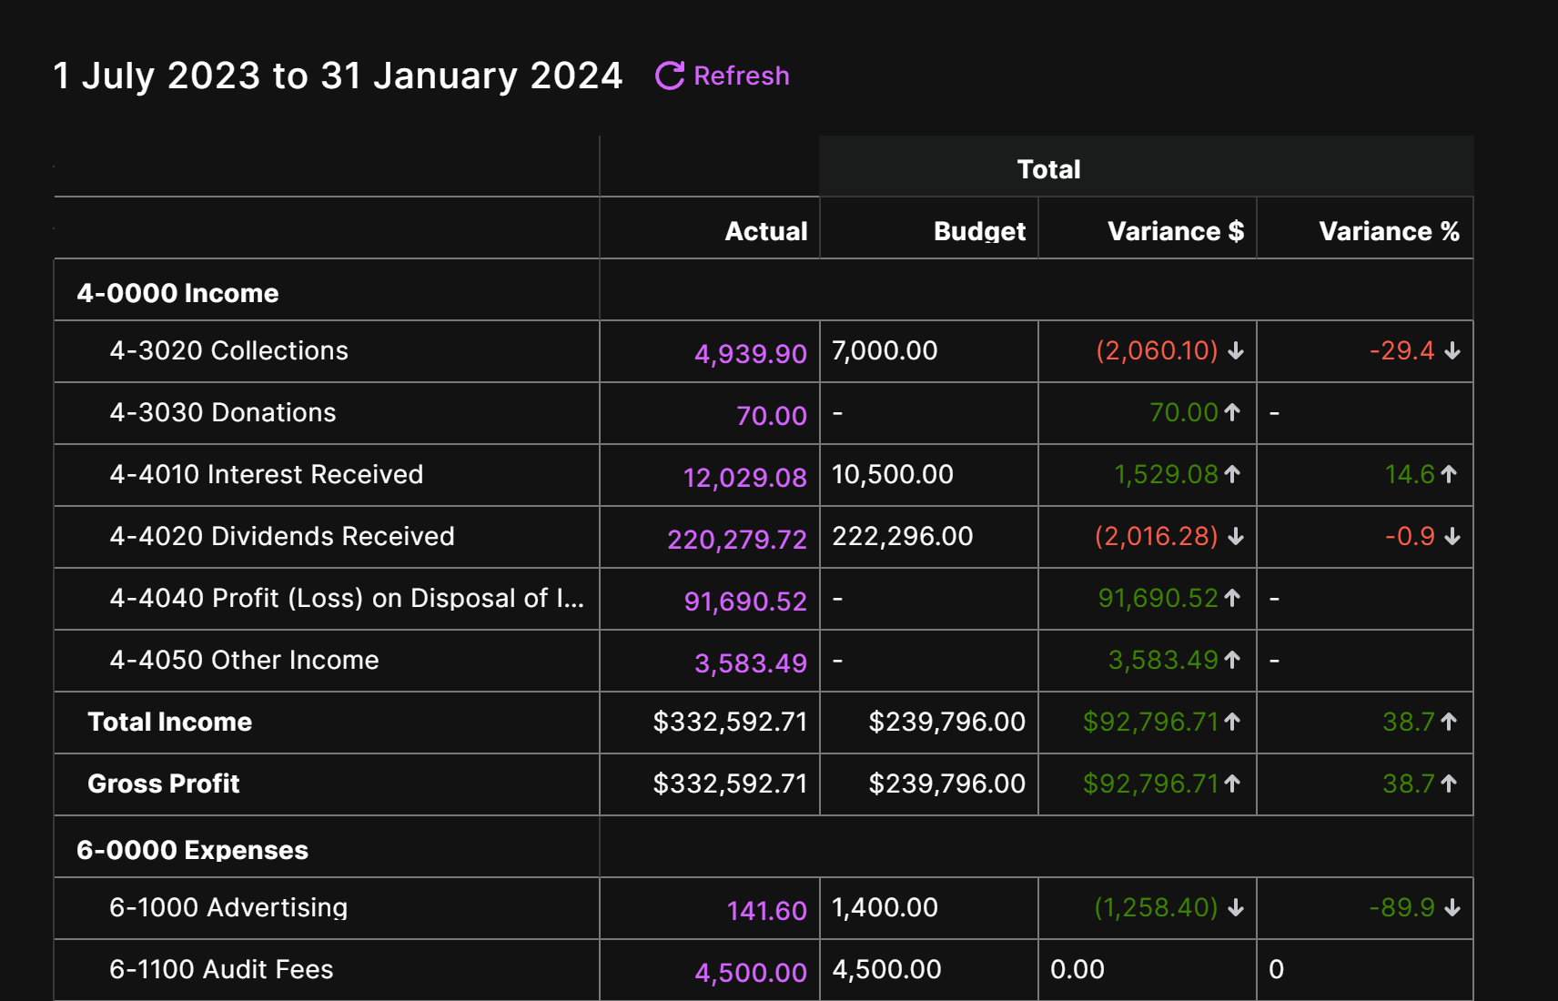Click the Refresh text link

[742, 76]
